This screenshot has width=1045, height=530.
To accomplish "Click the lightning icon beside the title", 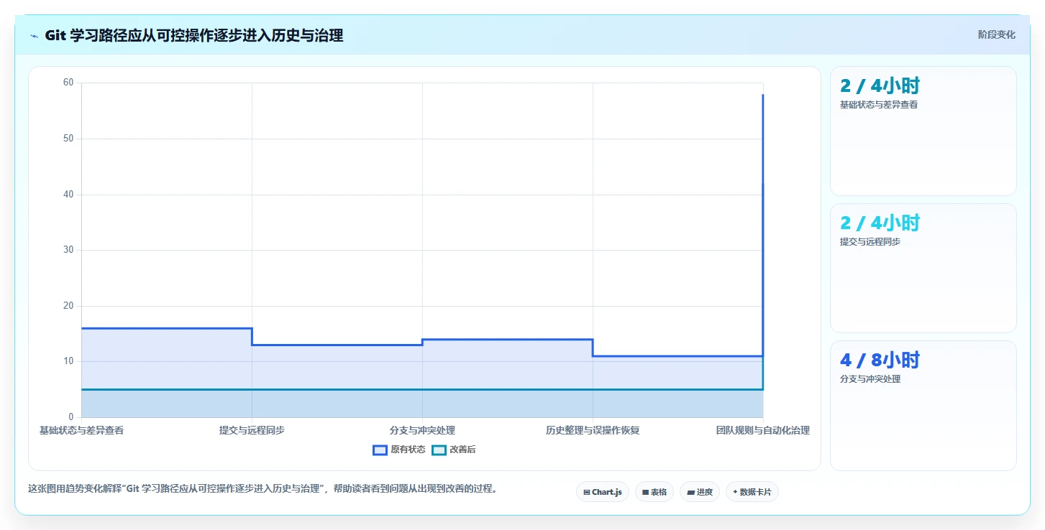I will tap(35, 36).
